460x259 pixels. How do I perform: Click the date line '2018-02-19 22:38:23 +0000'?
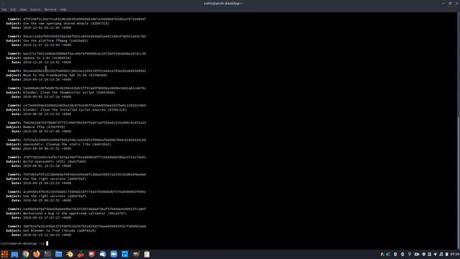pyautogui.click(x=47, y=235)
